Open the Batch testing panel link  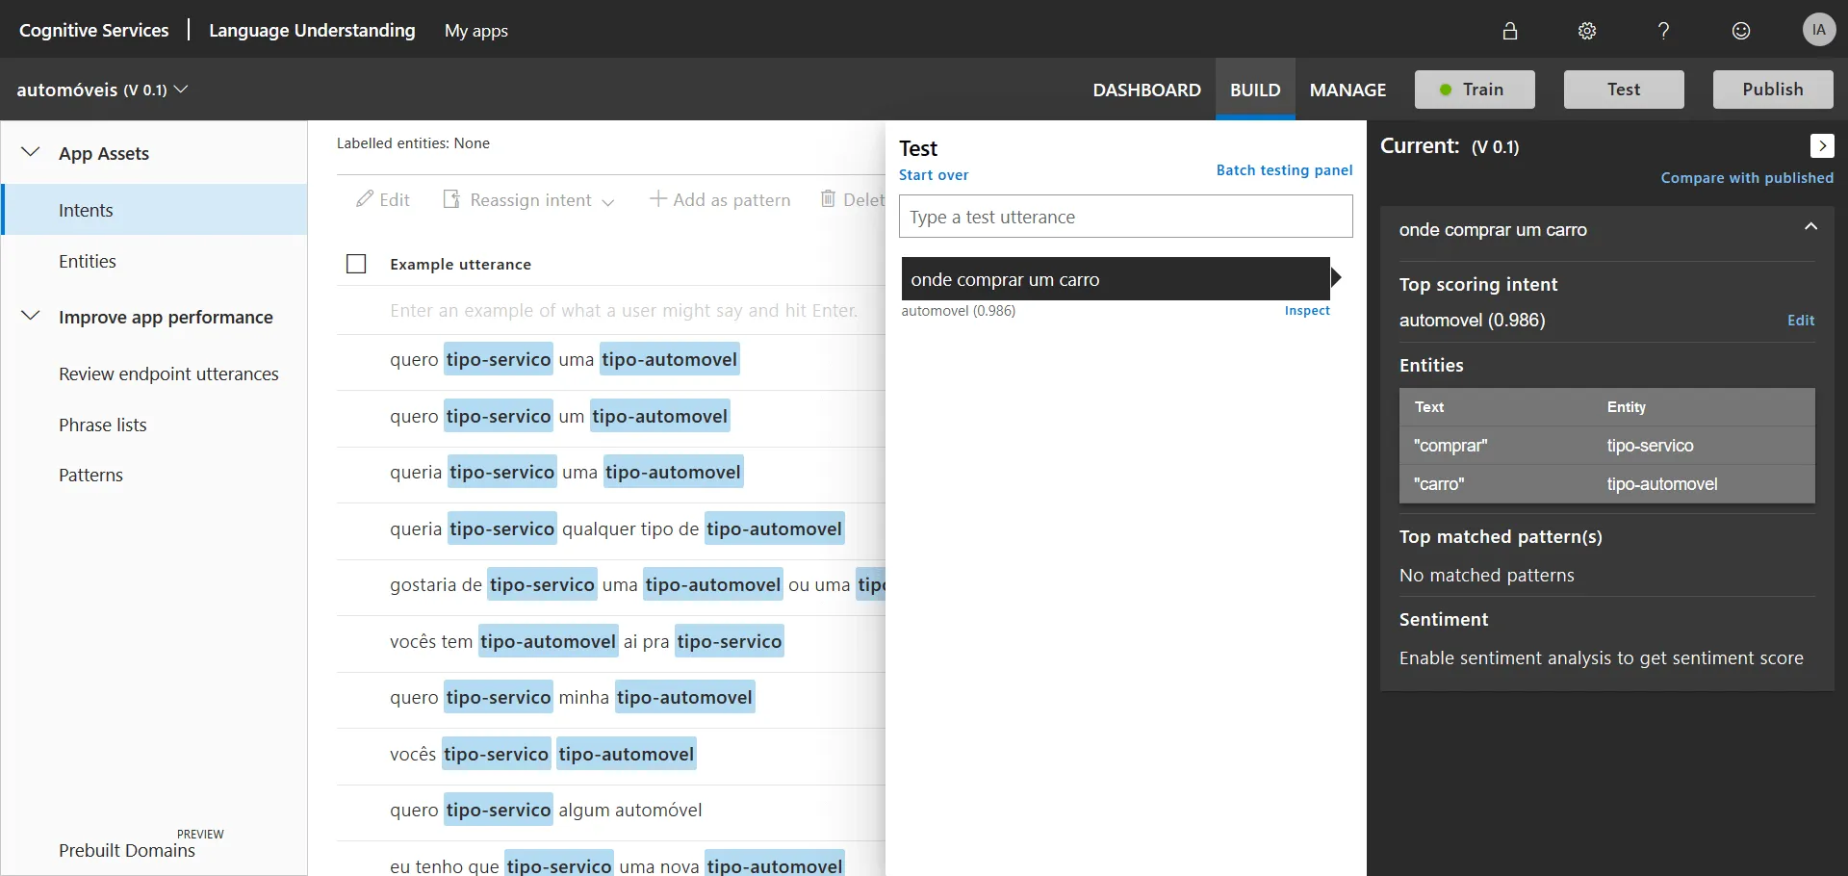(x=1284, y=170)
